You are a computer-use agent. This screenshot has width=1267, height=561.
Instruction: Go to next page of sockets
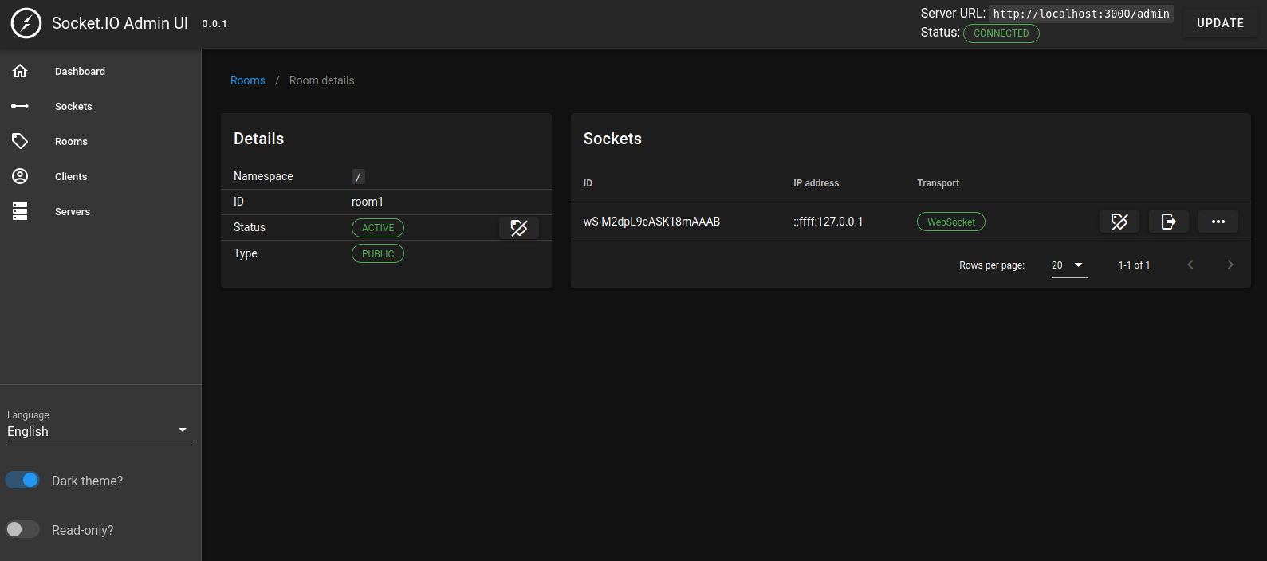(x=1230, y=265)
